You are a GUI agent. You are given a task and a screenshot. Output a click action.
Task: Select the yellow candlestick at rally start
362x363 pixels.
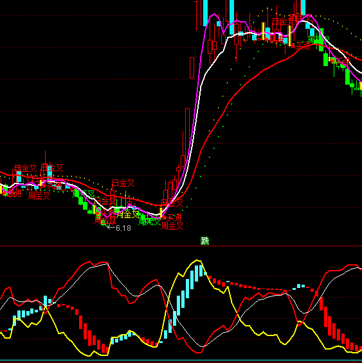161,212
